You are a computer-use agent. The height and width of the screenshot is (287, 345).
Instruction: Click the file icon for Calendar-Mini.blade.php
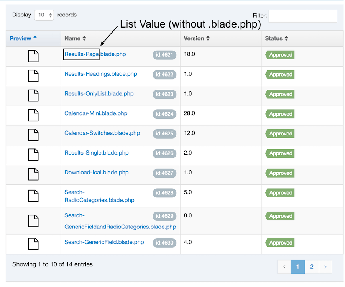pos(33,115)
